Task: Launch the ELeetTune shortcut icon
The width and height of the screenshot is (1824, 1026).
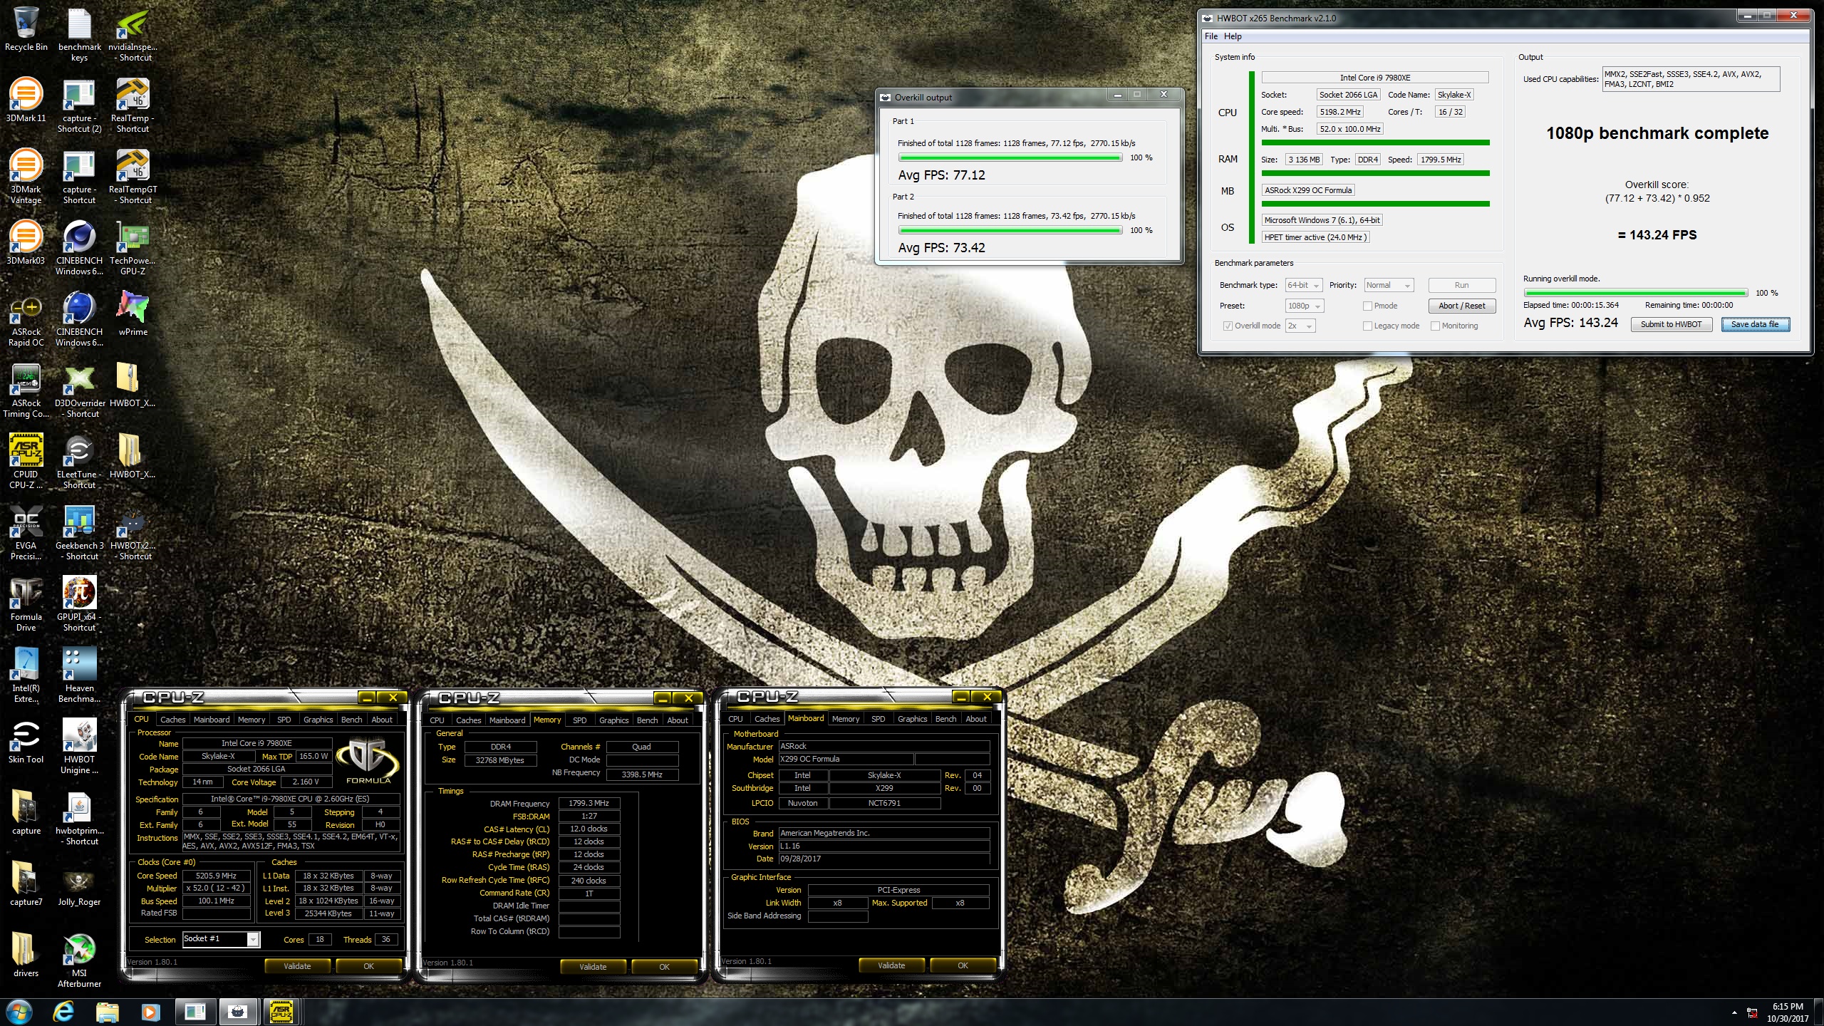Action: [79, 462]
